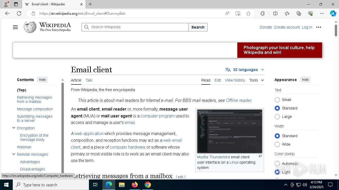This screenshot has height=190, width=339.
Task: Expand the 32 languages dropdown
Action: [245, 70]
